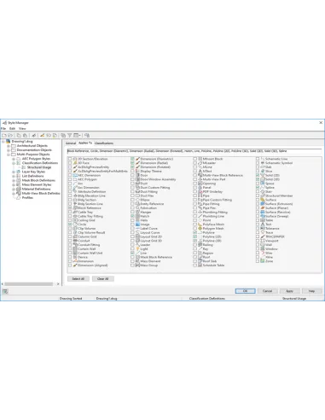The height and width of the screenshot is (420, 325).
Task: Click the Clear All button
Action: point(103,279)
